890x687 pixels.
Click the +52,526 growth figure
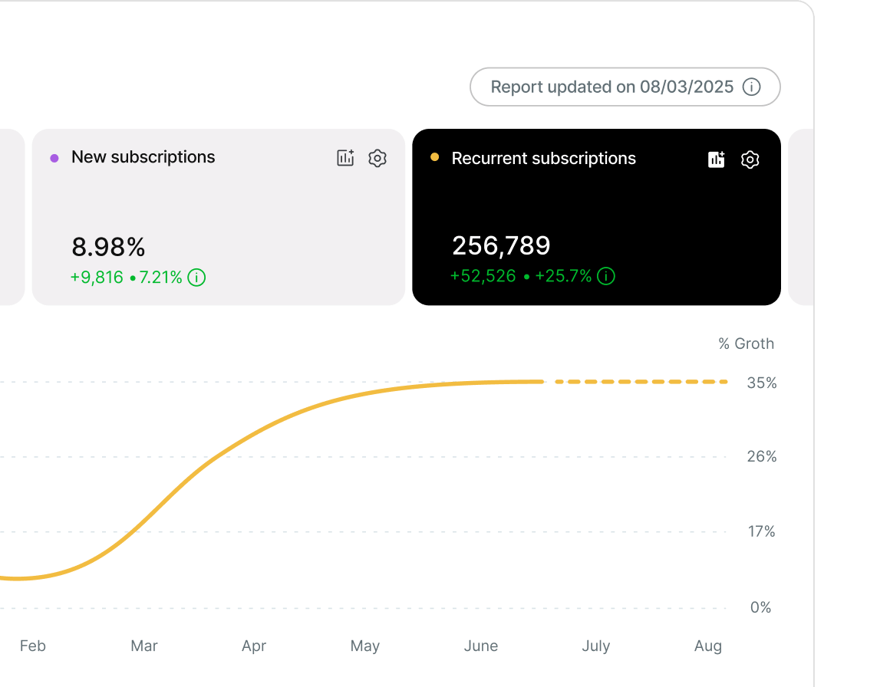(x=483, y=276)
